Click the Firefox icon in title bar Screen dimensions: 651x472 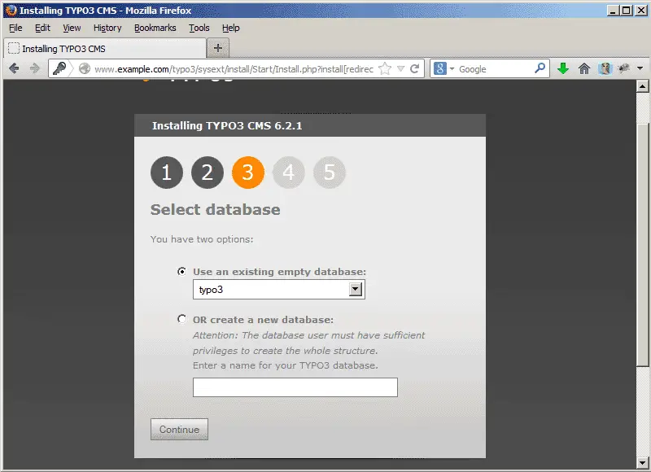11,10
